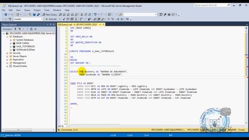Close the SQLQuery1.sql tab

(x=103, y=24)
